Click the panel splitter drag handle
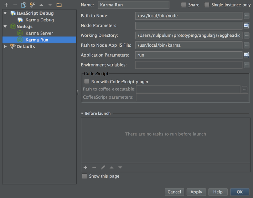This screenshot has height=198, width=253. tap(78, 93)
